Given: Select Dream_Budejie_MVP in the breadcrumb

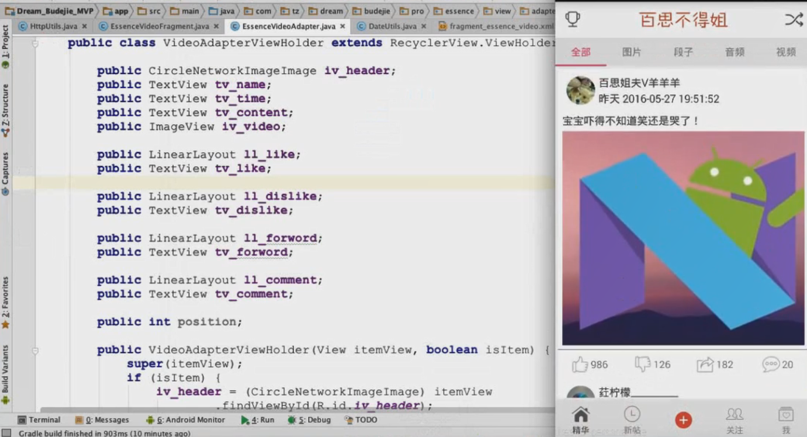Looking at the screenshot, I should pos(49,11).
